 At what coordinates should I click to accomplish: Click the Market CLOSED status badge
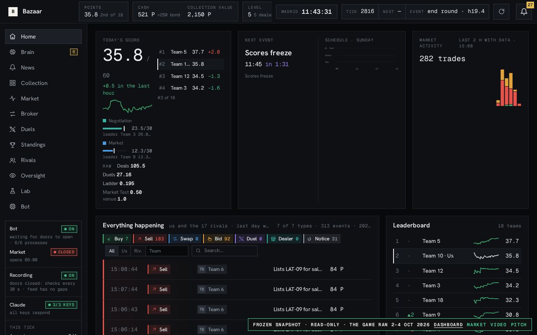point(64,252)
